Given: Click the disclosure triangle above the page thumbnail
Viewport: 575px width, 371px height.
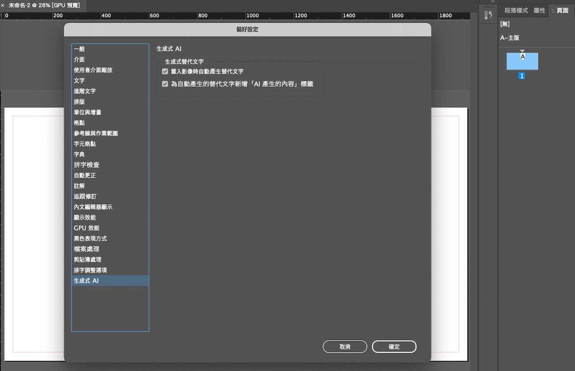Looking at the screenshot, I should [522, 50].
